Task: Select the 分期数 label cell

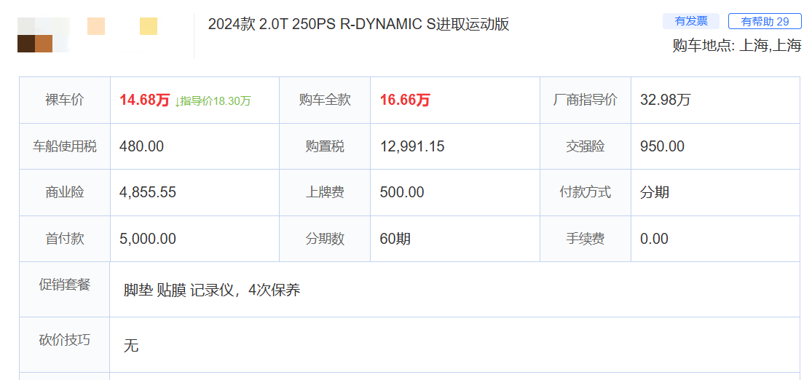Action: tap(325, 239)
